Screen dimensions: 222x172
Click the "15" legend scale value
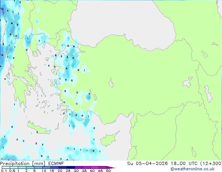(52, 171)
